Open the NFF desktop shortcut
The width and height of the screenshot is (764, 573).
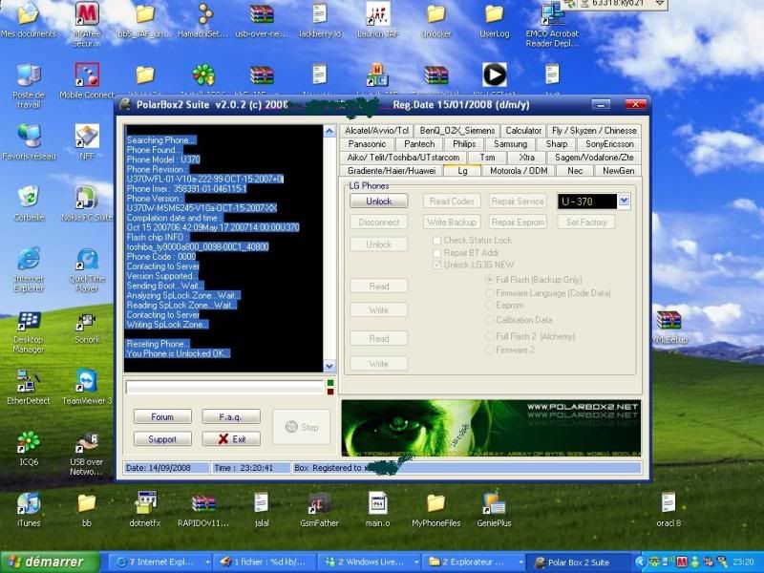pyautogui.click(x=87, y=141)
